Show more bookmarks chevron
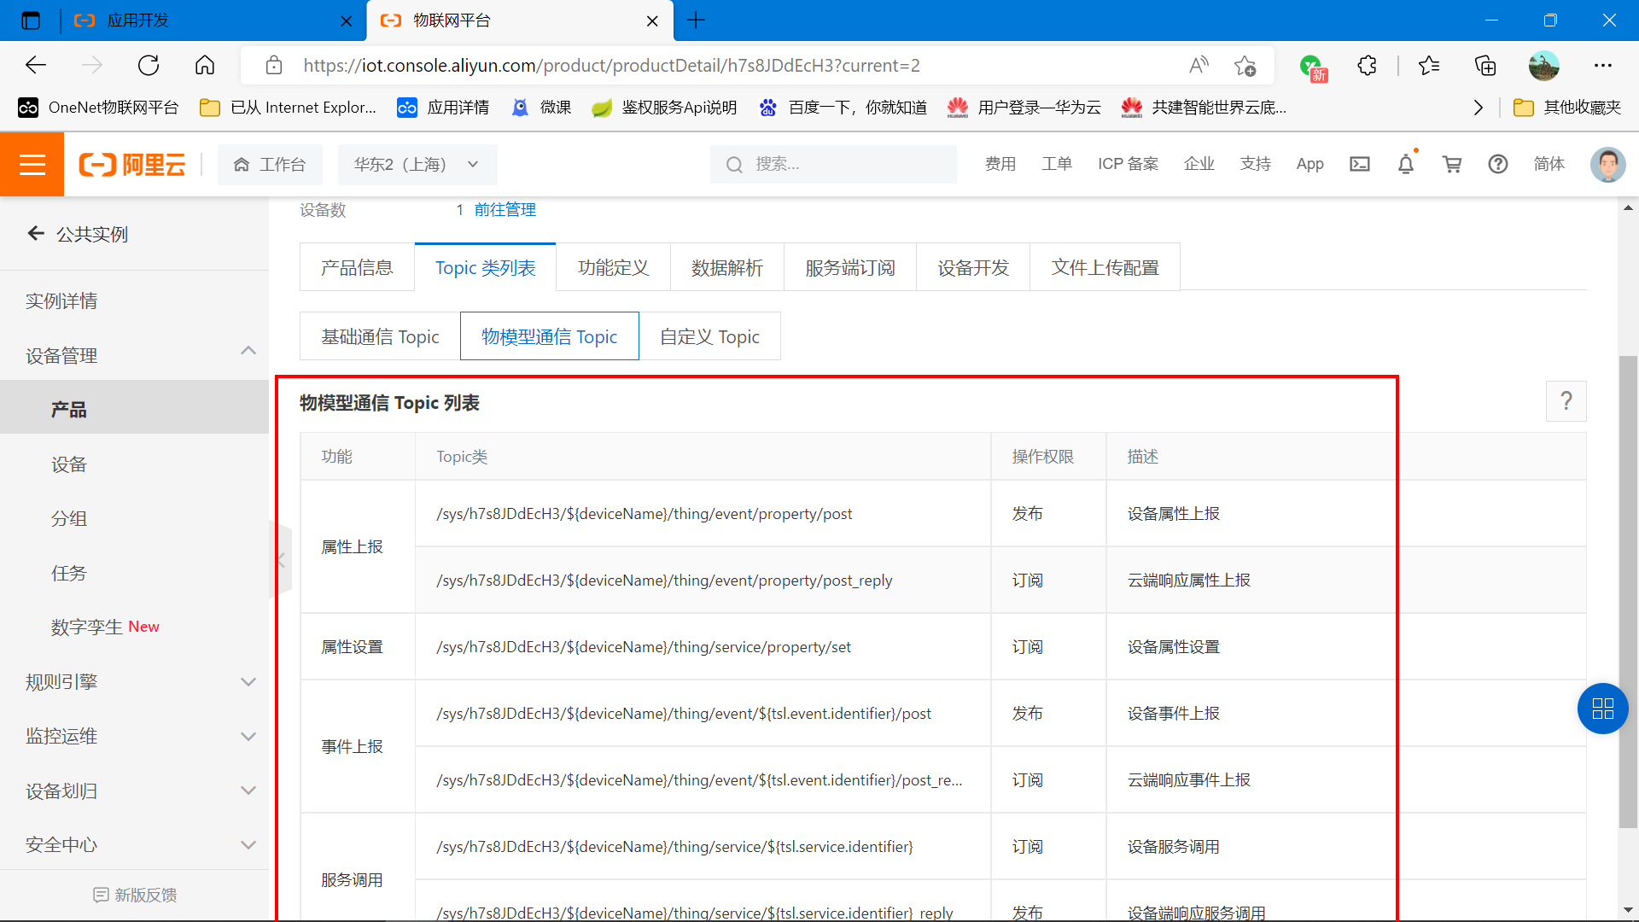Image resolution: width=1639 pixels, height=922 pixels. pyautogui.click(x=1478, y=108)
